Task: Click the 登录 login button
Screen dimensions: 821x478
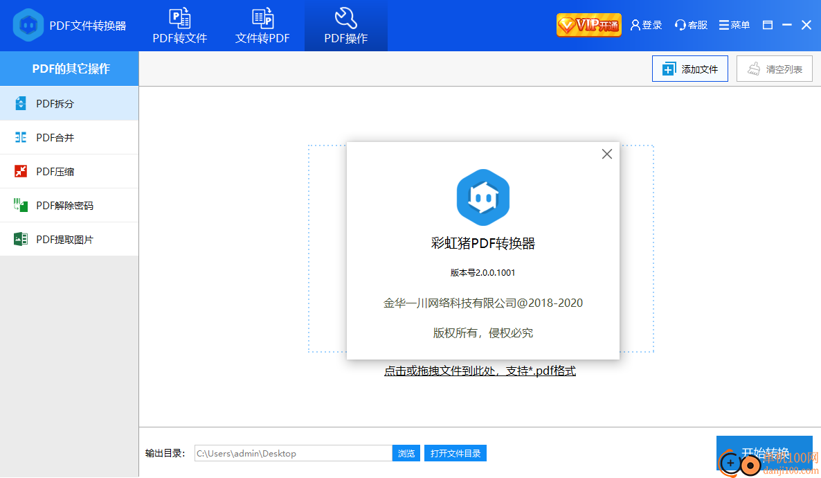Action: coord(647,25)
